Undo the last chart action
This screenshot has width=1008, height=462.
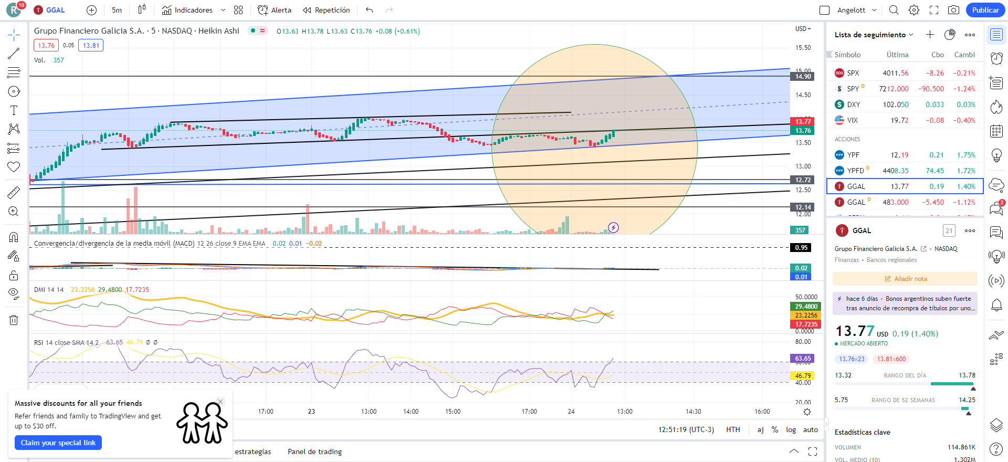370,10
